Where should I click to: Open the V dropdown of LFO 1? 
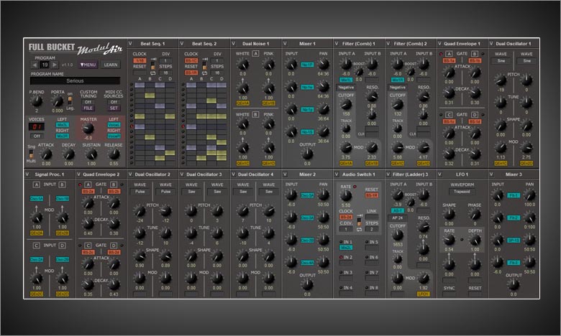(439, 174)
